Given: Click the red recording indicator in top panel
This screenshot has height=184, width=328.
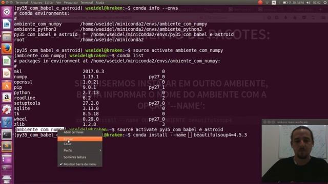Looking at the screenshot, I should (x=260, y=3).
